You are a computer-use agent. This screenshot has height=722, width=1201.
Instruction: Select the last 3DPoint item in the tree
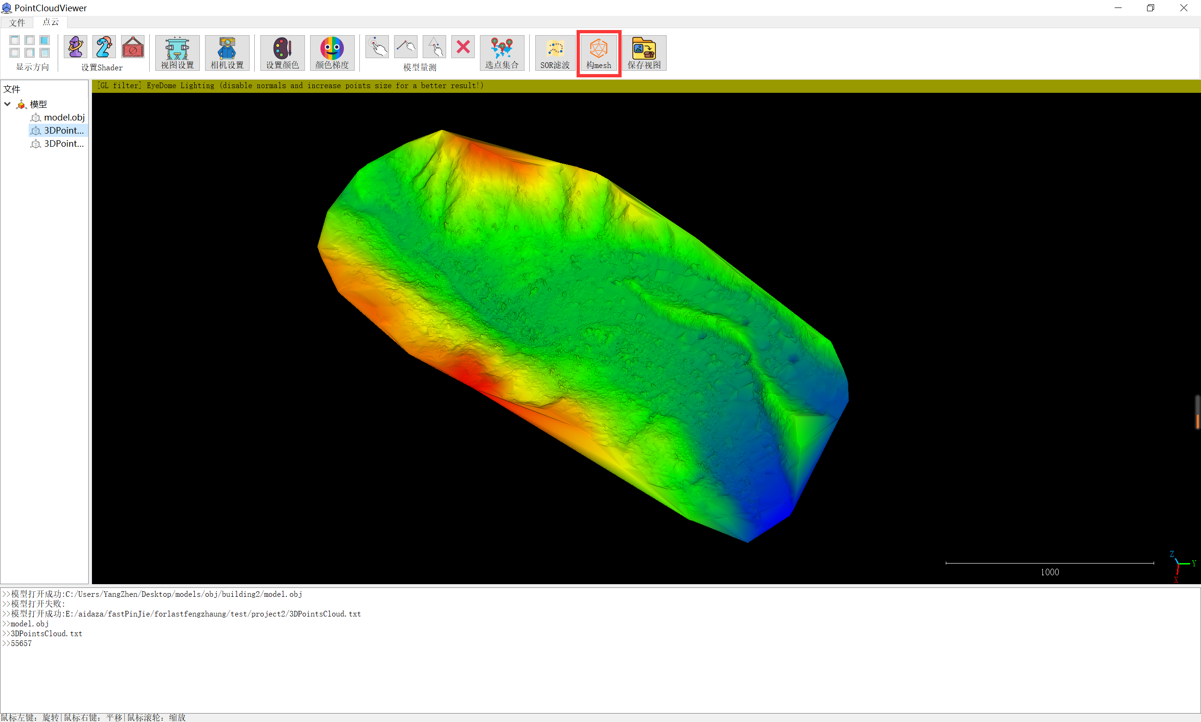(64, 143)
